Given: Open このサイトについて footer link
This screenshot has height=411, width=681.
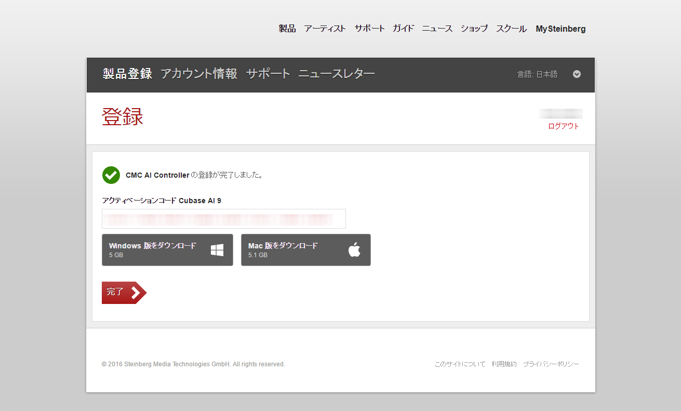Looking at the screenshot, I should click(x=460, y=364).
